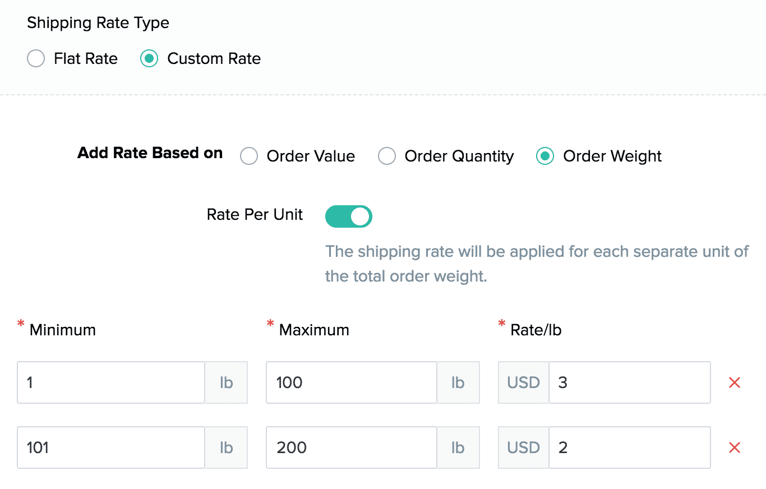
Task: Select Order Value as rate basis
Action: tap(249, 156)
